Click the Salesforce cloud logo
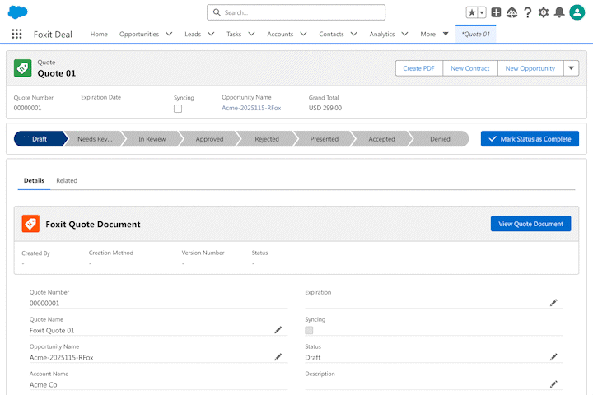 pos(18,12)
